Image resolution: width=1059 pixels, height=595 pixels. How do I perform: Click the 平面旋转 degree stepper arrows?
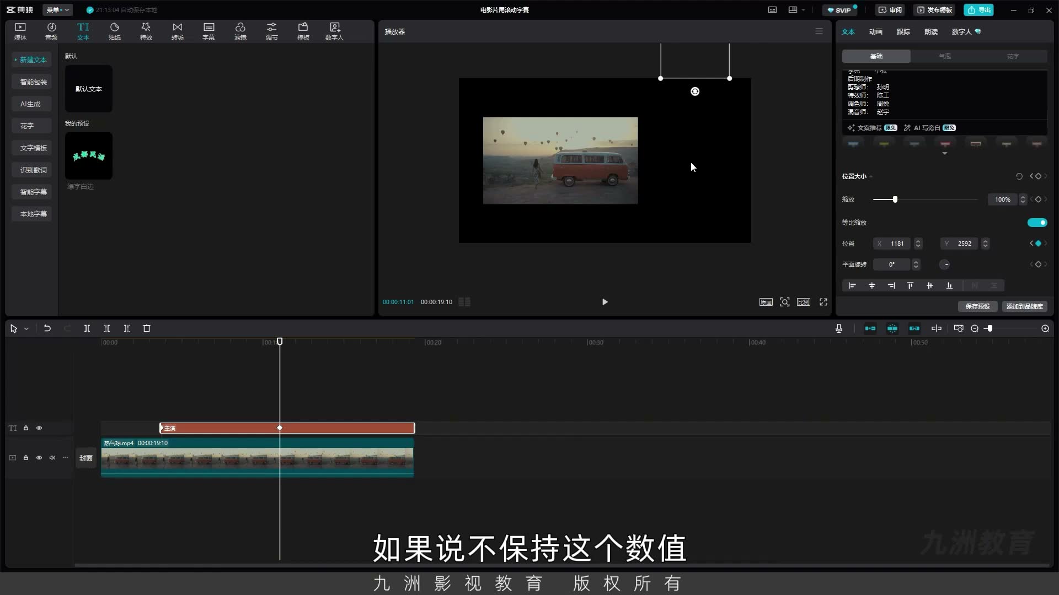(x=916, y=264)
